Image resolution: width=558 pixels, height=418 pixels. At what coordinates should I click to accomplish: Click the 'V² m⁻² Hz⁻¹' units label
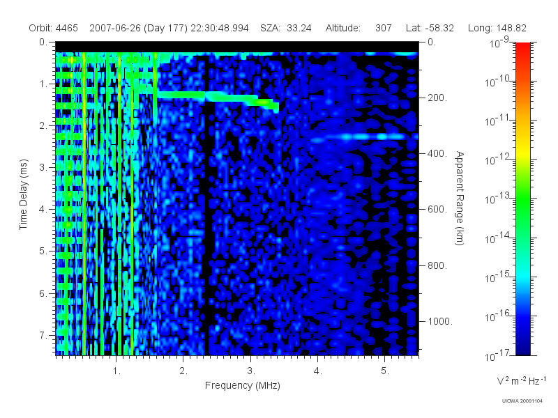[x=521, y=380]
